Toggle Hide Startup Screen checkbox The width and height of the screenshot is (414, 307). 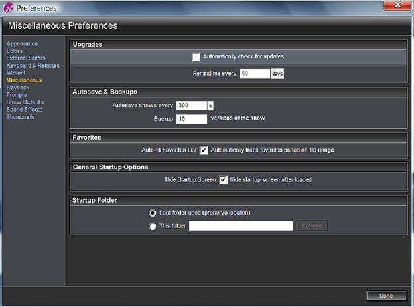coord(224,180)
